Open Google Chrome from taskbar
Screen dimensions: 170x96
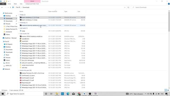pyautogui.click(x=79, y=94)
